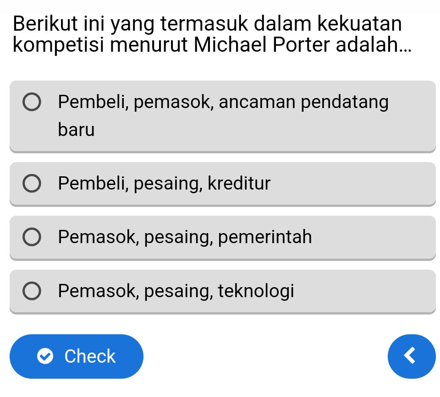The width and height of the screenshot is (440, 397).
Task: Select radio button for 'Pembeli, pemasok, ancaman pendatang baru'
Action: pyautogui.click(x=32, y=103)
